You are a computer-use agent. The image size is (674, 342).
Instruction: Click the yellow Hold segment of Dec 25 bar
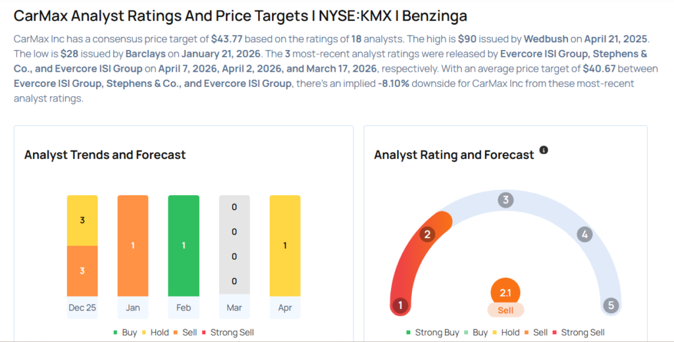click(x=82, y=220)
